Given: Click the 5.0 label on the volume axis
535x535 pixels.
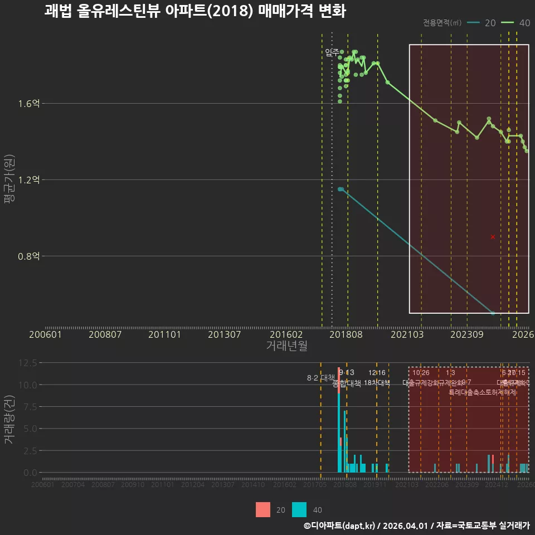Looking at the screenshot, I should coord(31,429).
